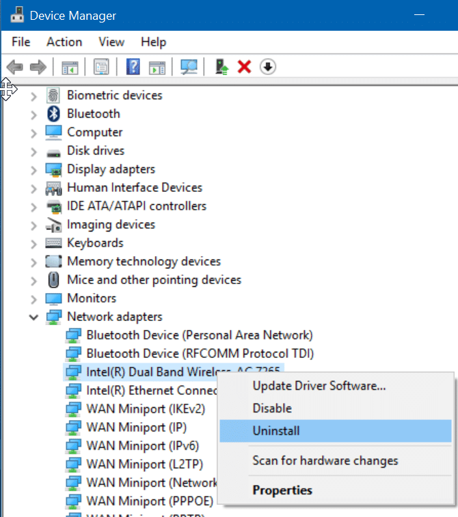
Task: Choose Update Driver Software from context menu
Action: [335, 386]
